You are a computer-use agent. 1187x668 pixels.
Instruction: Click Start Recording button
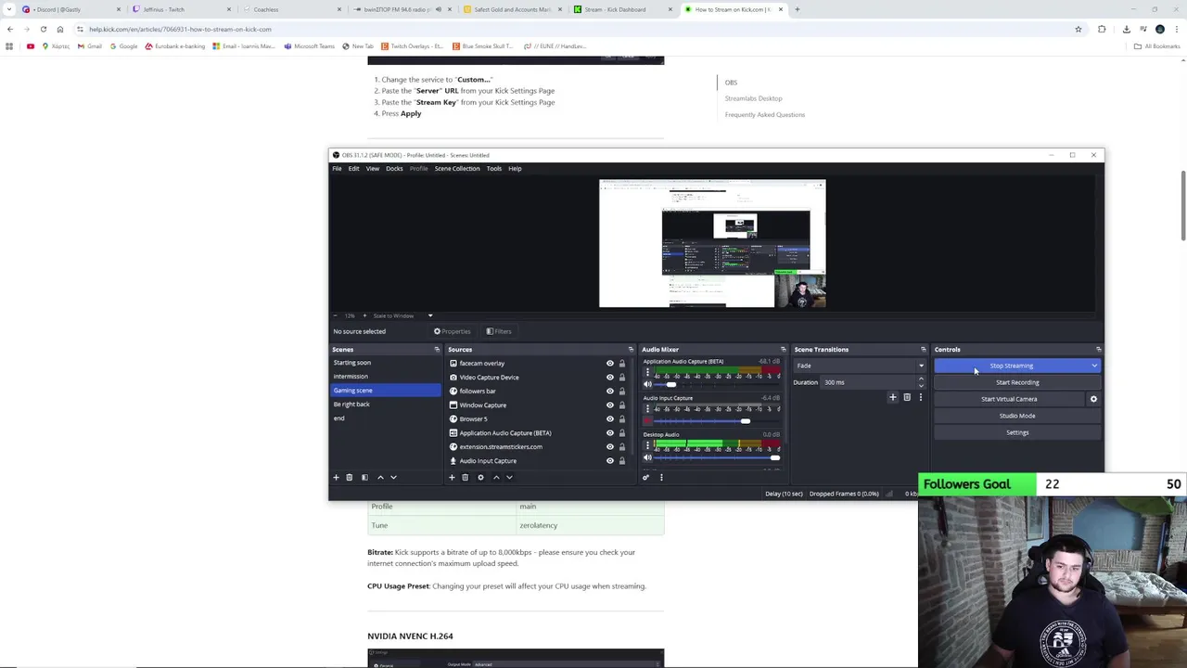coord(1017,382)
